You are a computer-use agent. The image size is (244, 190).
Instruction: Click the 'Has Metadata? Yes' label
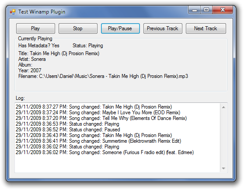[x=39, y=46]
